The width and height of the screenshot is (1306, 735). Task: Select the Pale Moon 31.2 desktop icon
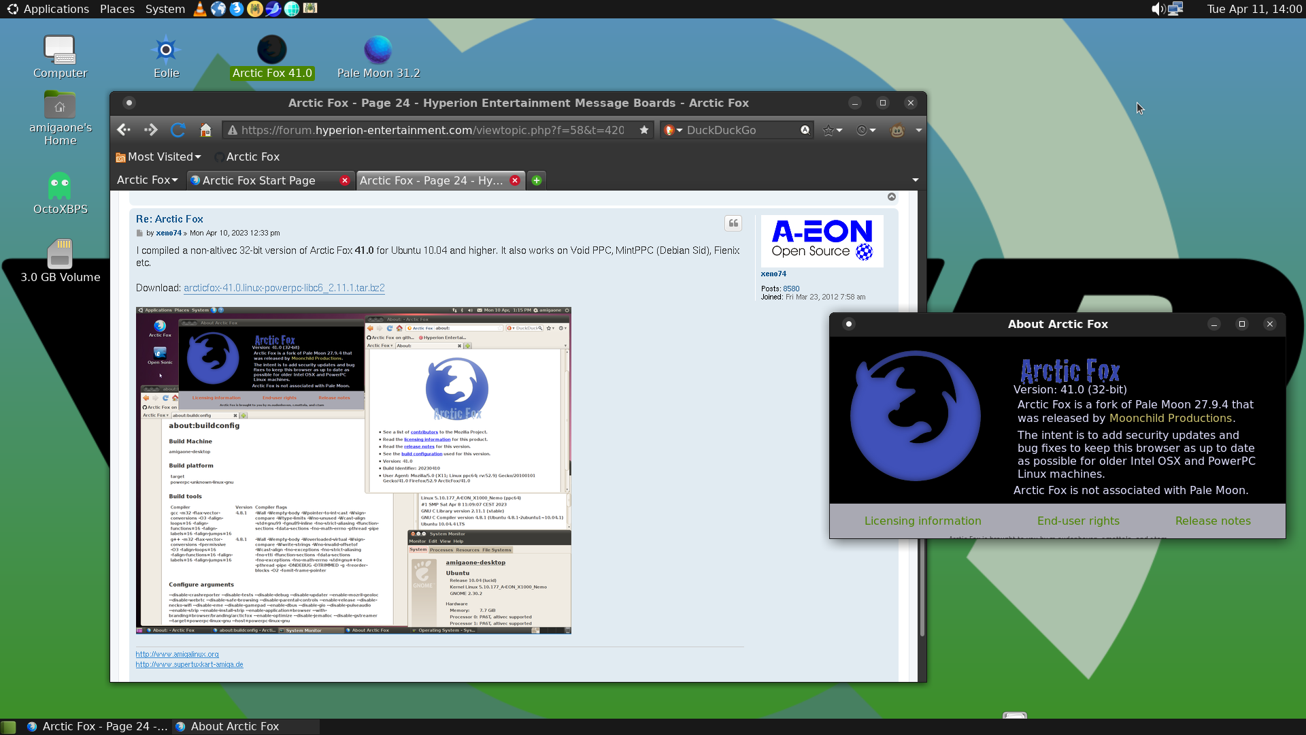378,57
